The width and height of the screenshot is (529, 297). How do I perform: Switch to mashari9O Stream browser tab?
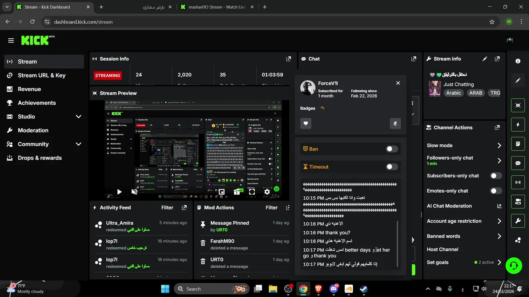pyautogui.click(x=217, y=7)
